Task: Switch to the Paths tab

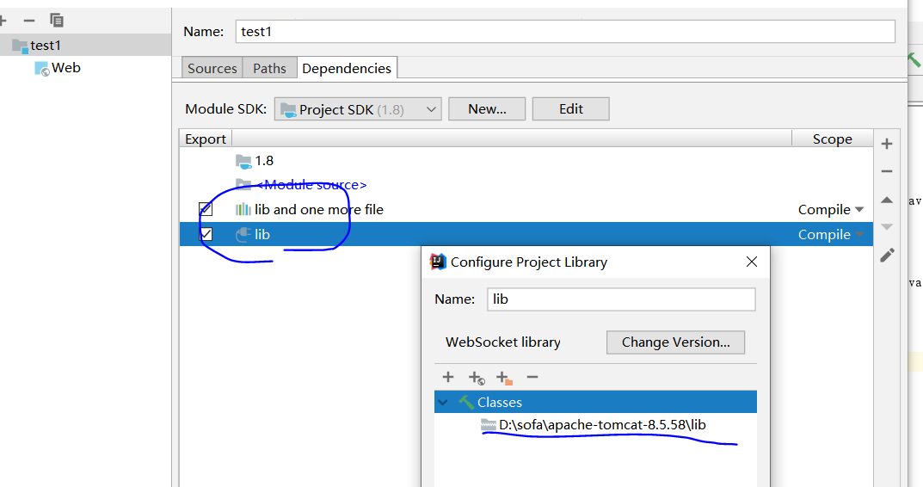Action: [x=269, y=68]
